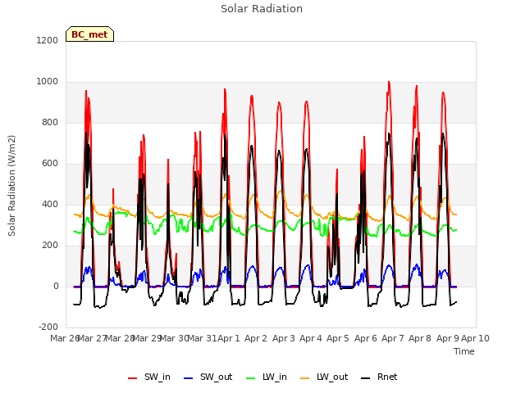The width and height of the screenshot is (525, 393).
Task: Click the orange LW_out legend swatch
Action: 305,378
